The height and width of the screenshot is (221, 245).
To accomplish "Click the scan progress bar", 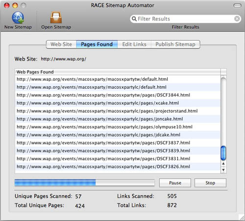I will point(84,183).
